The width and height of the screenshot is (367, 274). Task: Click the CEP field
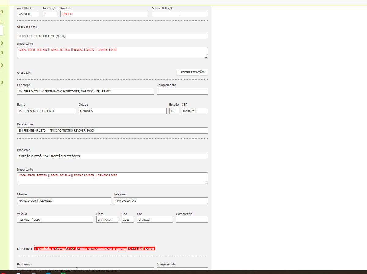(195, 111)
